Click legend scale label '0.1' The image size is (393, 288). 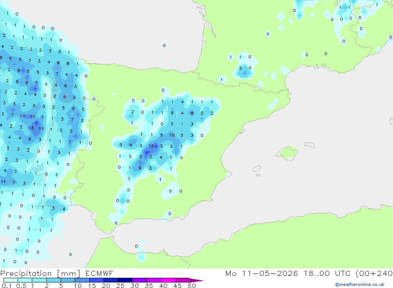7,286
